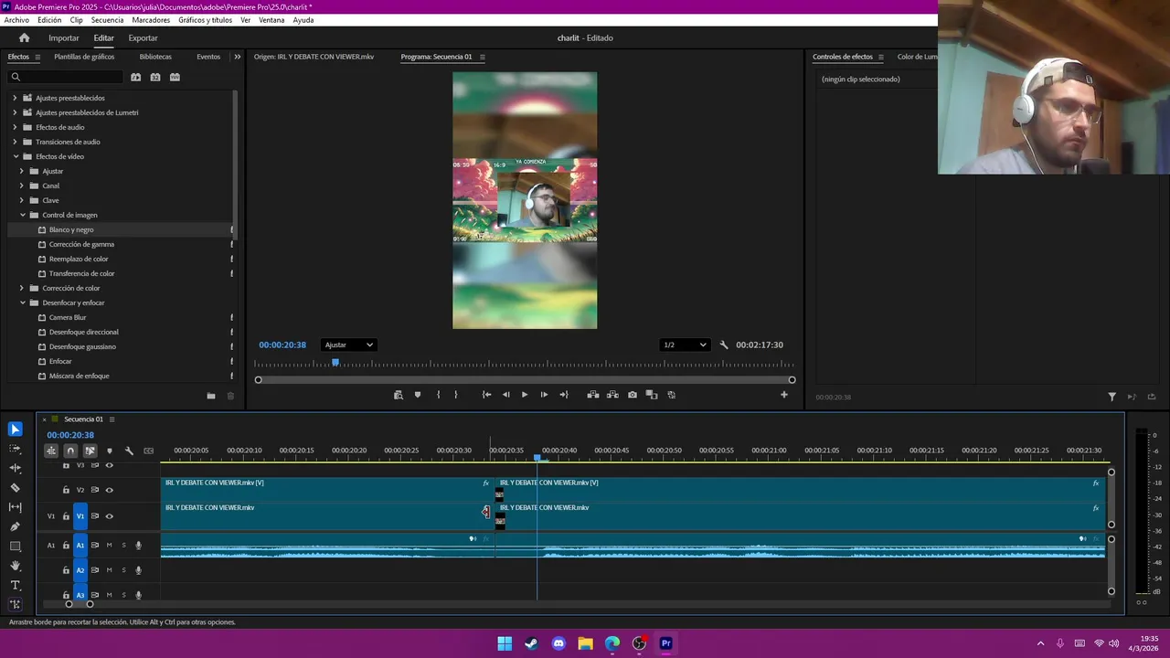
Task: Toggle insert sequences as nests
Action: (51, 451)
